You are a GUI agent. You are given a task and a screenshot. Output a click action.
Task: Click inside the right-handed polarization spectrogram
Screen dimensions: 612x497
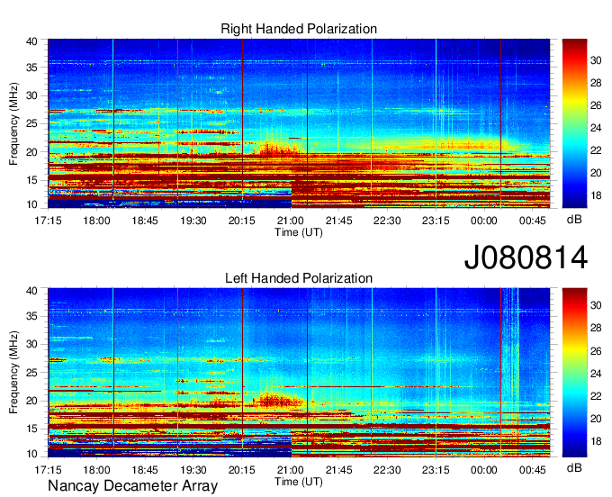[299, 123]
